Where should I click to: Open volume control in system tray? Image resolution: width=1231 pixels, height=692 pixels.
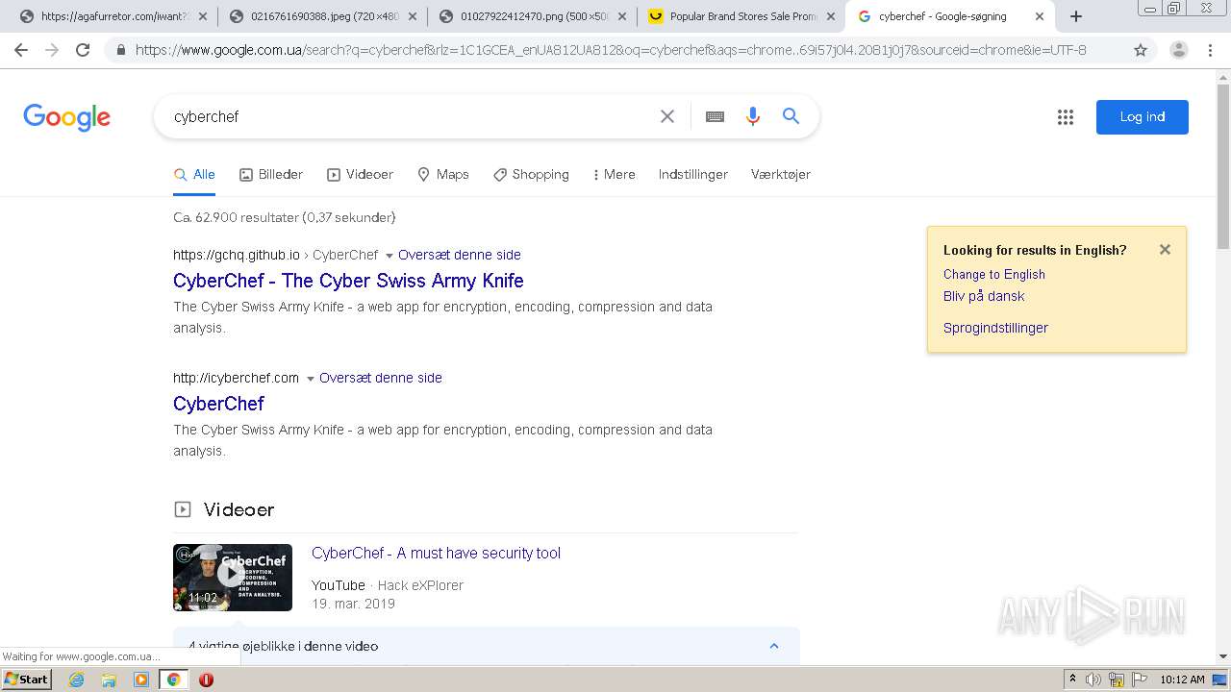[1093, 680]
